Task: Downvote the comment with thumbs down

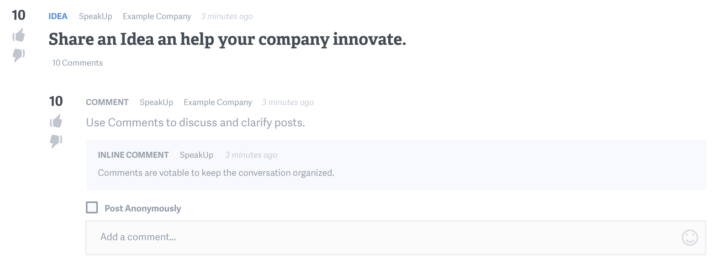Action: pyautogui.click(x=56, y=141)
